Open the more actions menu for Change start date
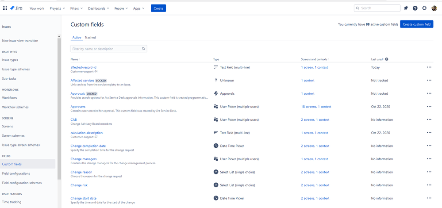Screen dimensions: 442x208 click(x=429, y=198)
